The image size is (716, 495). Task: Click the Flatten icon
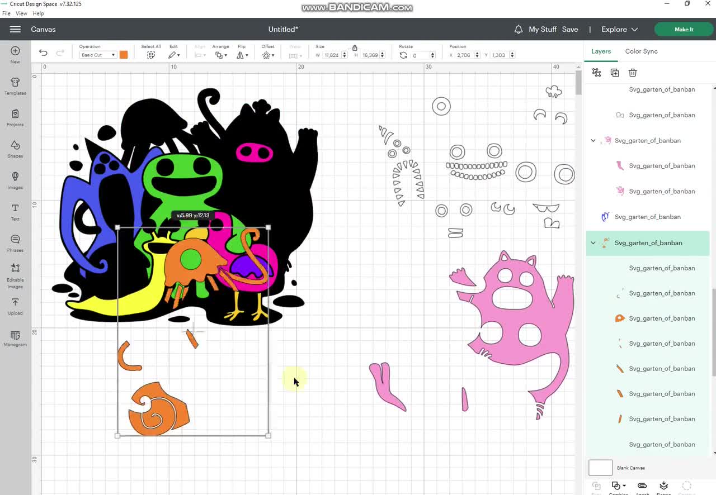(x=663, y=487)
